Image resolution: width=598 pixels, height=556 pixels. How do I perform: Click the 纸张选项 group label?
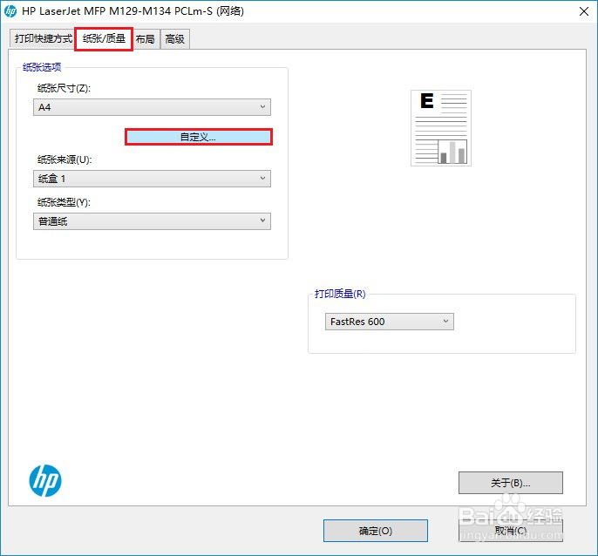coord(42,67)
